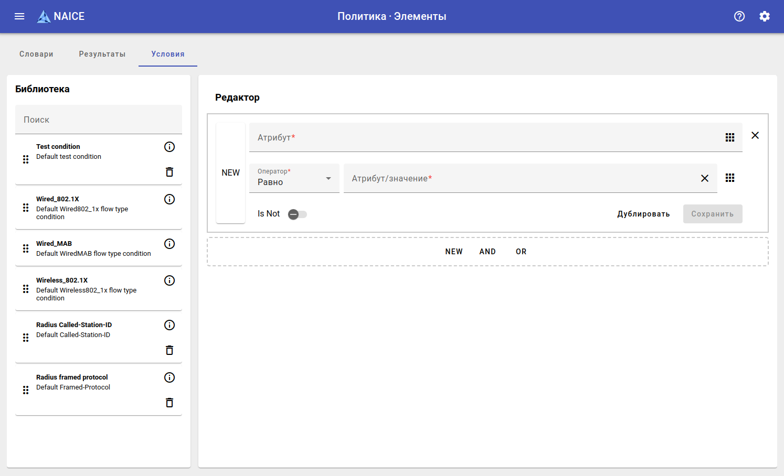Open the settings gear icon
The image size is (784, 476).
(x=765, y=16)
